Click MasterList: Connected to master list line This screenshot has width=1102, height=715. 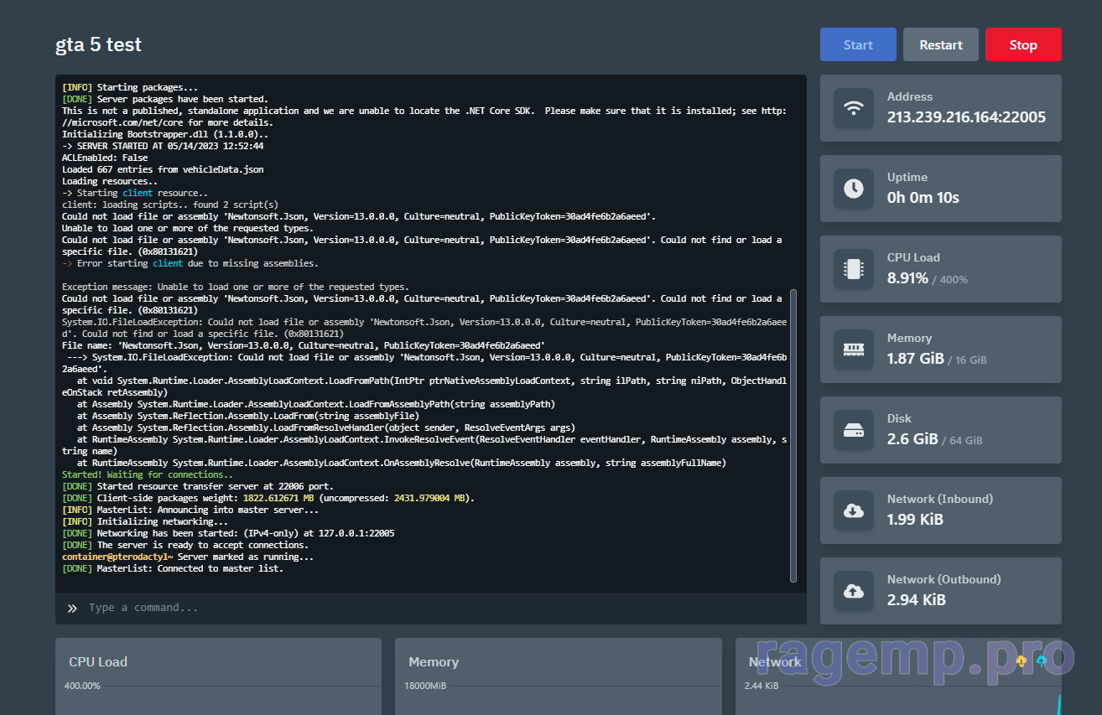pos(173,568)
